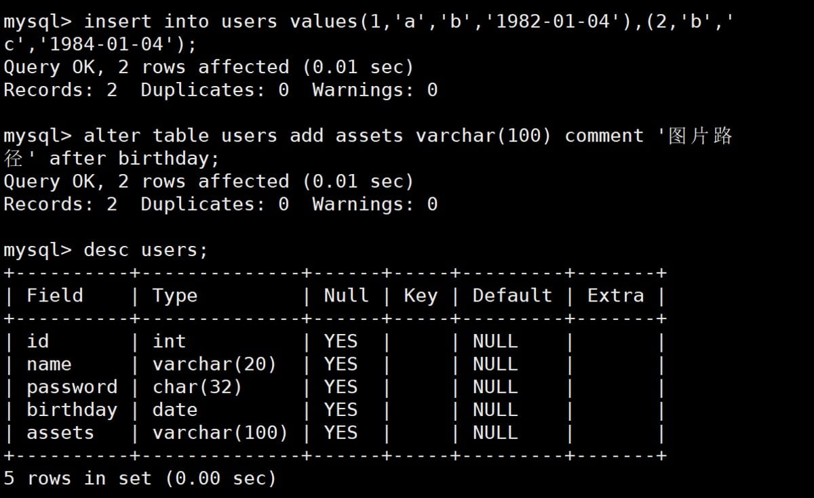Click the 'char(32)' type cell
The height and width of the screenshot is (498, 814).
(x=197, y=387)
